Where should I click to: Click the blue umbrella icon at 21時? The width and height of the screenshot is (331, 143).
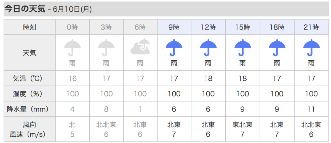[311, 48]
